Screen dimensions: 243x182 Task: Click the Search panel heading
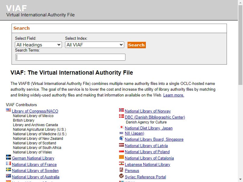pos(21,28)
